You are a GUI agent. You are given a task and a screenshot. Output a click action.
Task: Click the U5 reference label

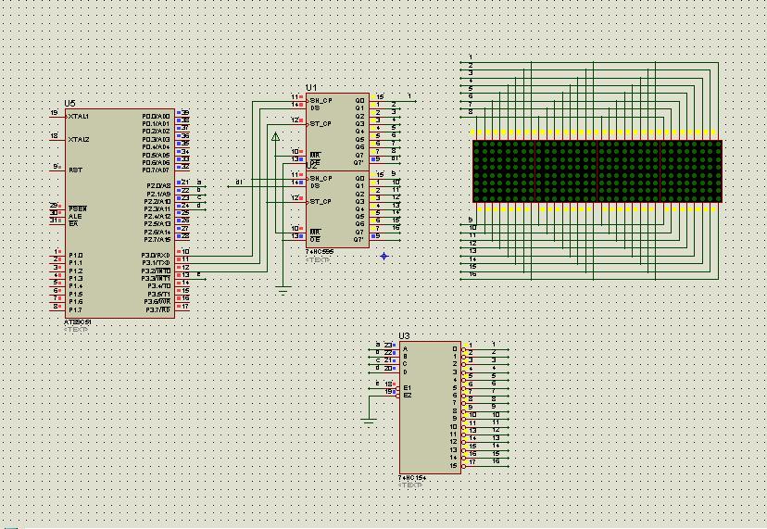[x=69, y=103]
